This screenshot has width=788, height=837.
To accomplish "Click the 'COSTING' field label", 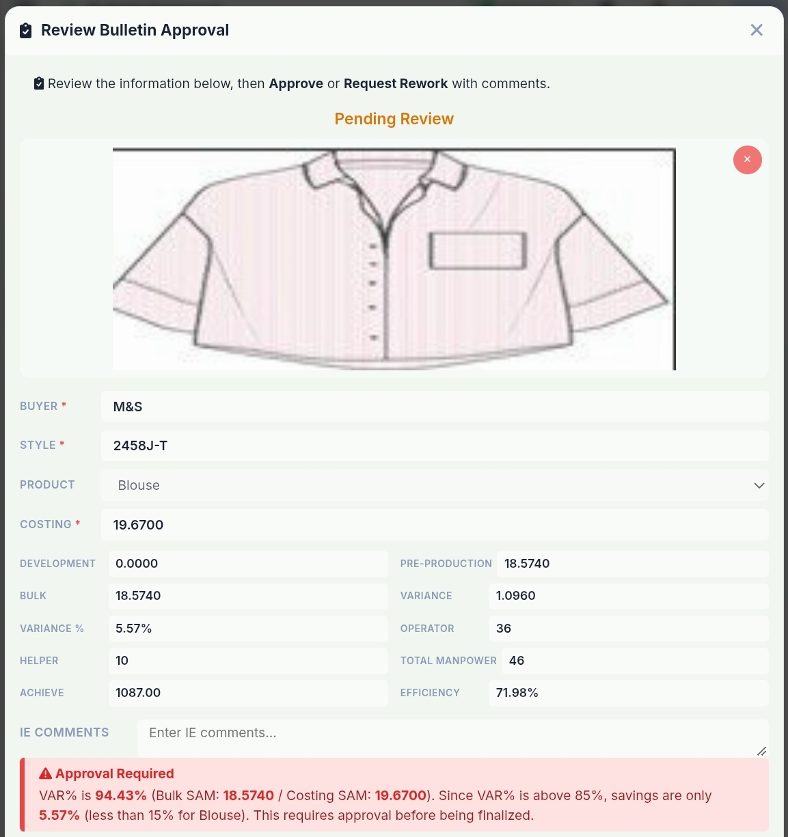I will coord(46,524).
